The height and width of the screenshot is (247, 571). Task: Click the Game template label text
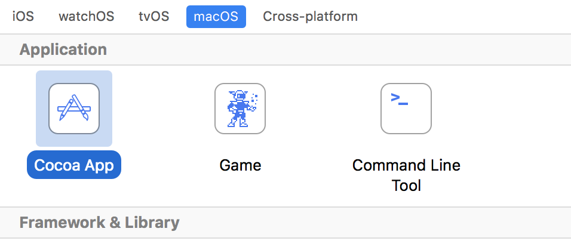click(240, 165)
